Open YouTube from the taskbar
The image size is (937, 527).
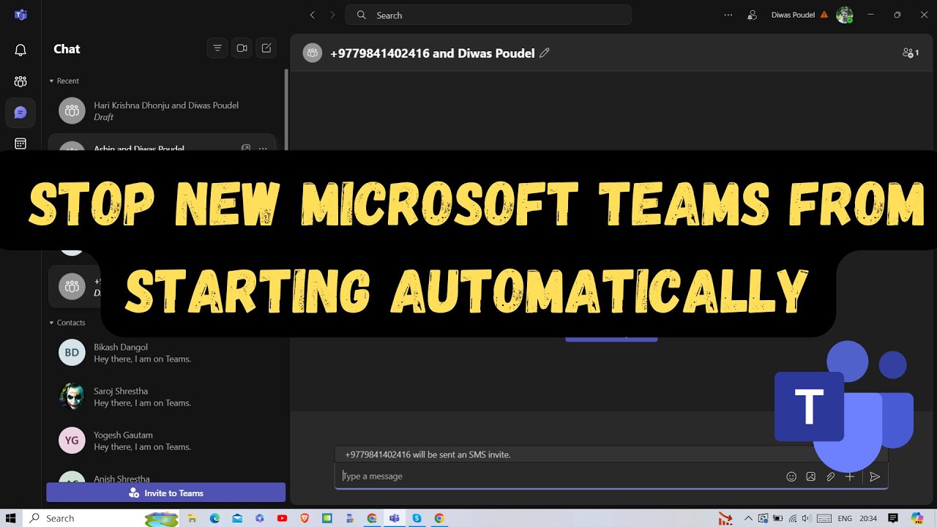tap(282, 518)
